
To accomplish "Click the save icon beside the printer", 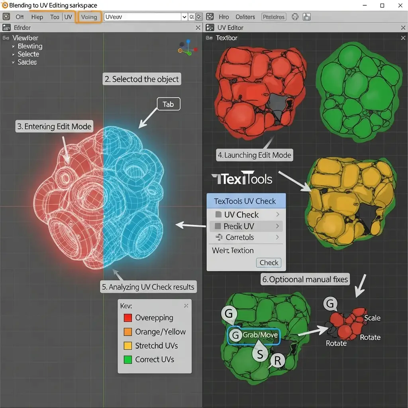I will (307, 17).
